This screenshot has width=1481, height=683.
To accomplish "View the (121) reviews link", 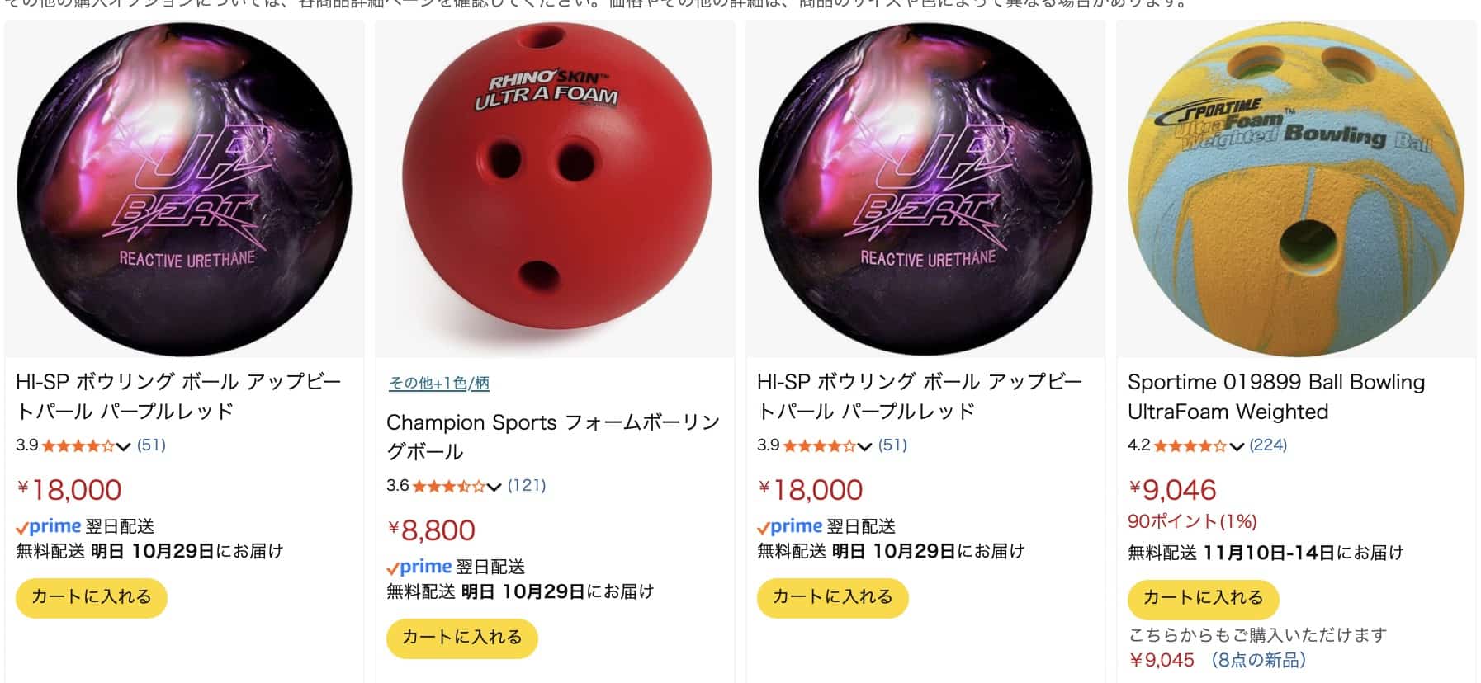I will point(527,486).
